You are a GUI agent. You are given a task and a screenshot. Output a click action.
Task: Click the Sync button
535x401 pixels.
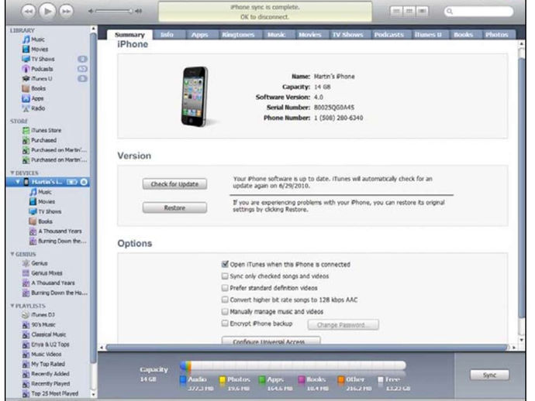(x=489, y=375)
